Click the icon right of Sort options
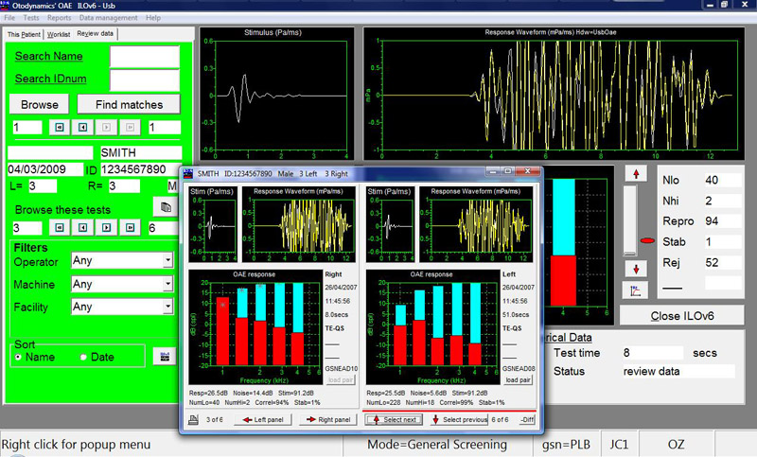The height and width of the screenshot is (457, 757). 163,357
